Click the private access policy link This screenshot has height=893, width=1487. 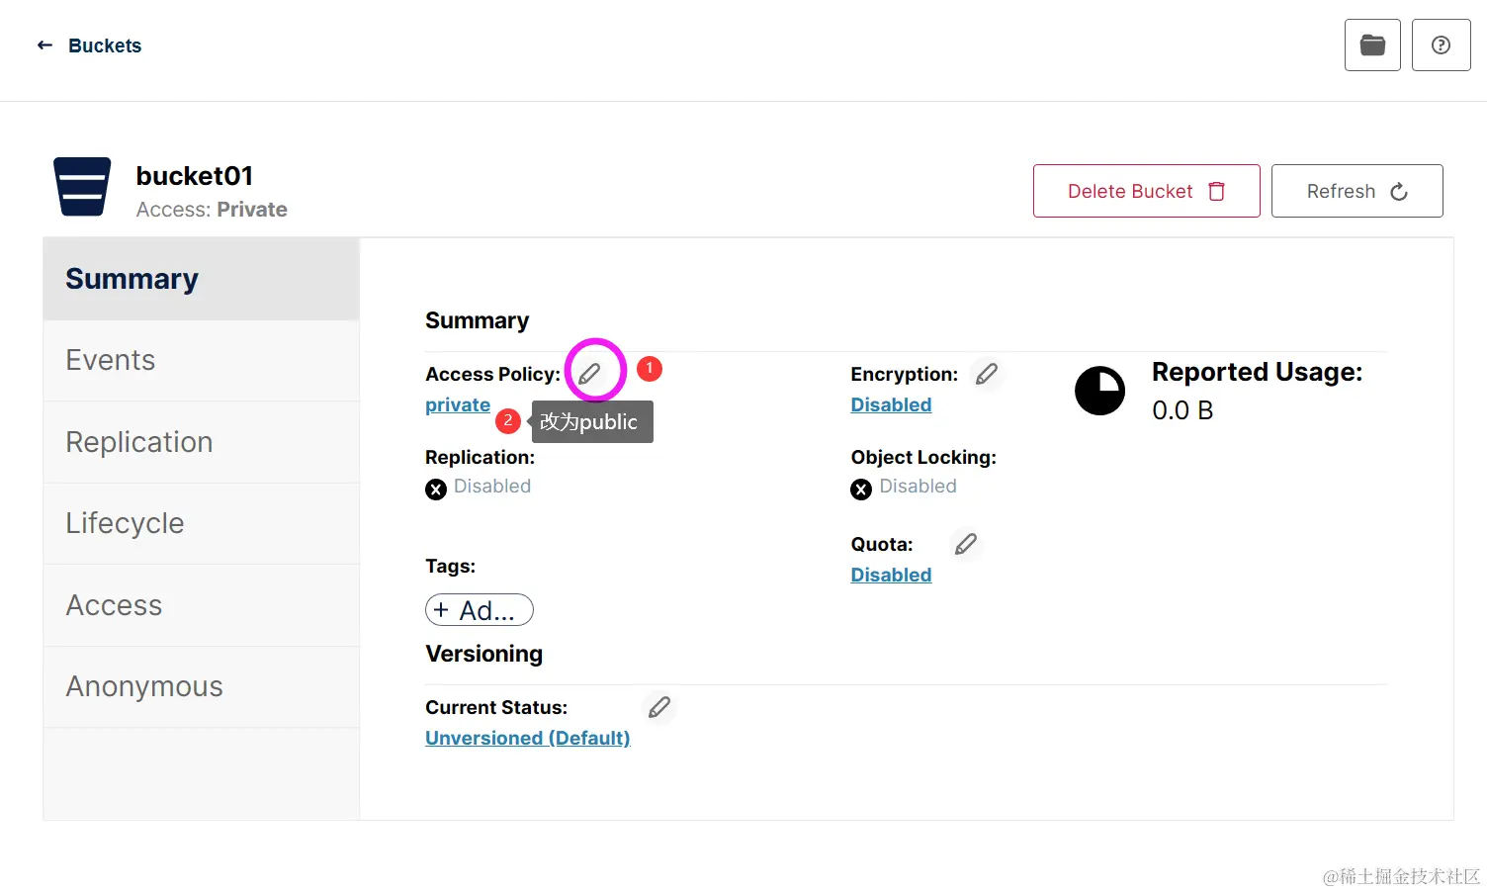click(458, 404)
